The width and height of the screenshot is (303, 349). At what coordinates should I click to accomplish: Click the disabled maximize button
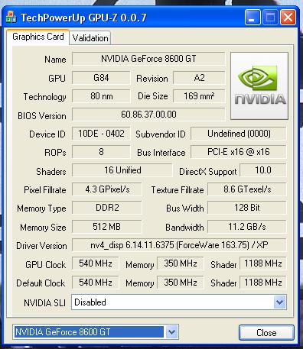click(270, 18)
